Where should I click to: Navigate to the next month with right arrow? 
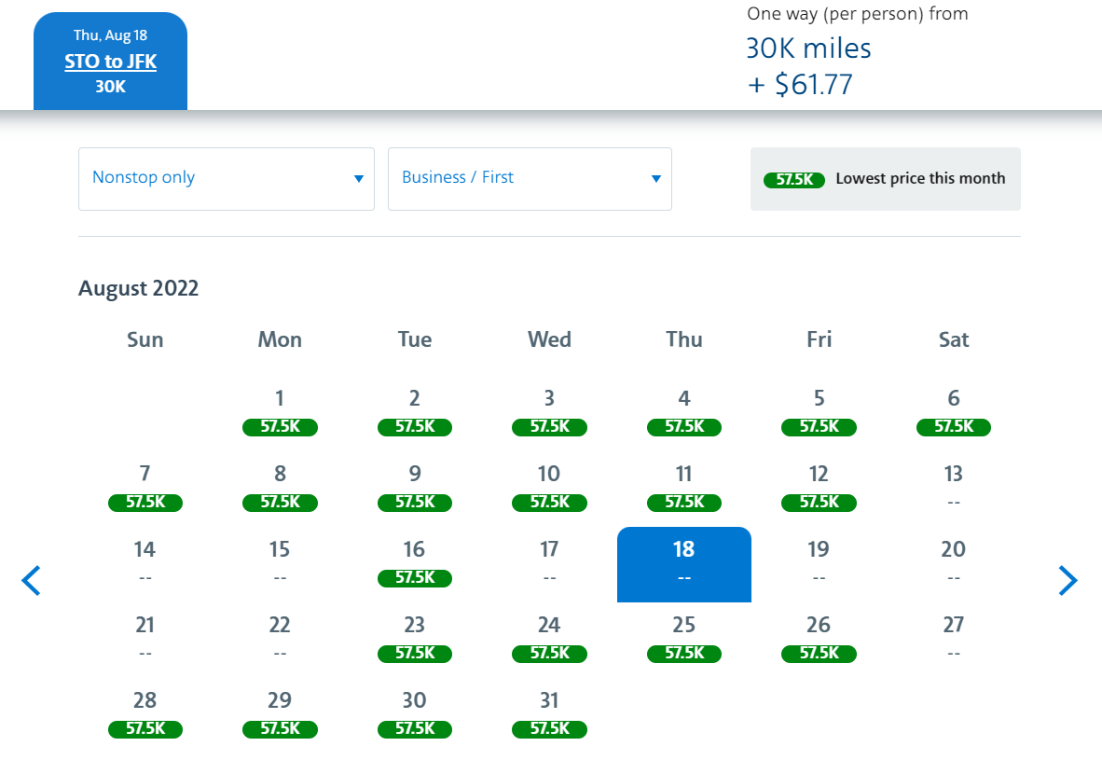[x=1068, y=580]
